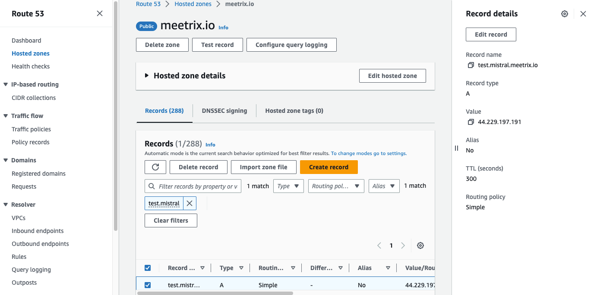Follow the Route 53 breadcrumb link
This screenshot has height=295, width=594.
click(148, 4)
